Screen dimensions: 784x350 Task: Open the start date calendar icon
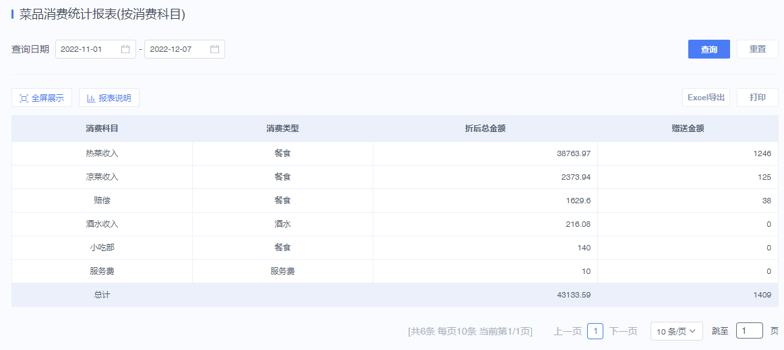tap(125, 49)
